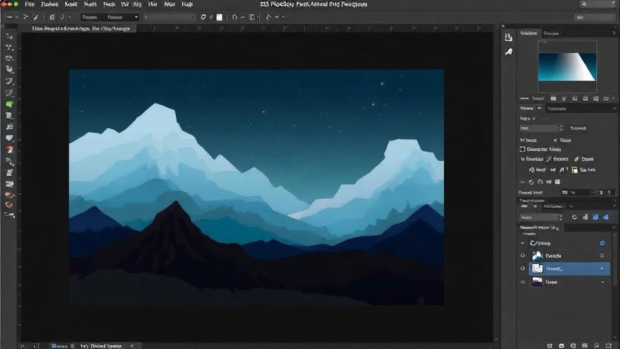The width and height of the screenshot is (620, 349).
Task: Click the blue circle badge on the layer group row
Action: pos(602,244)
